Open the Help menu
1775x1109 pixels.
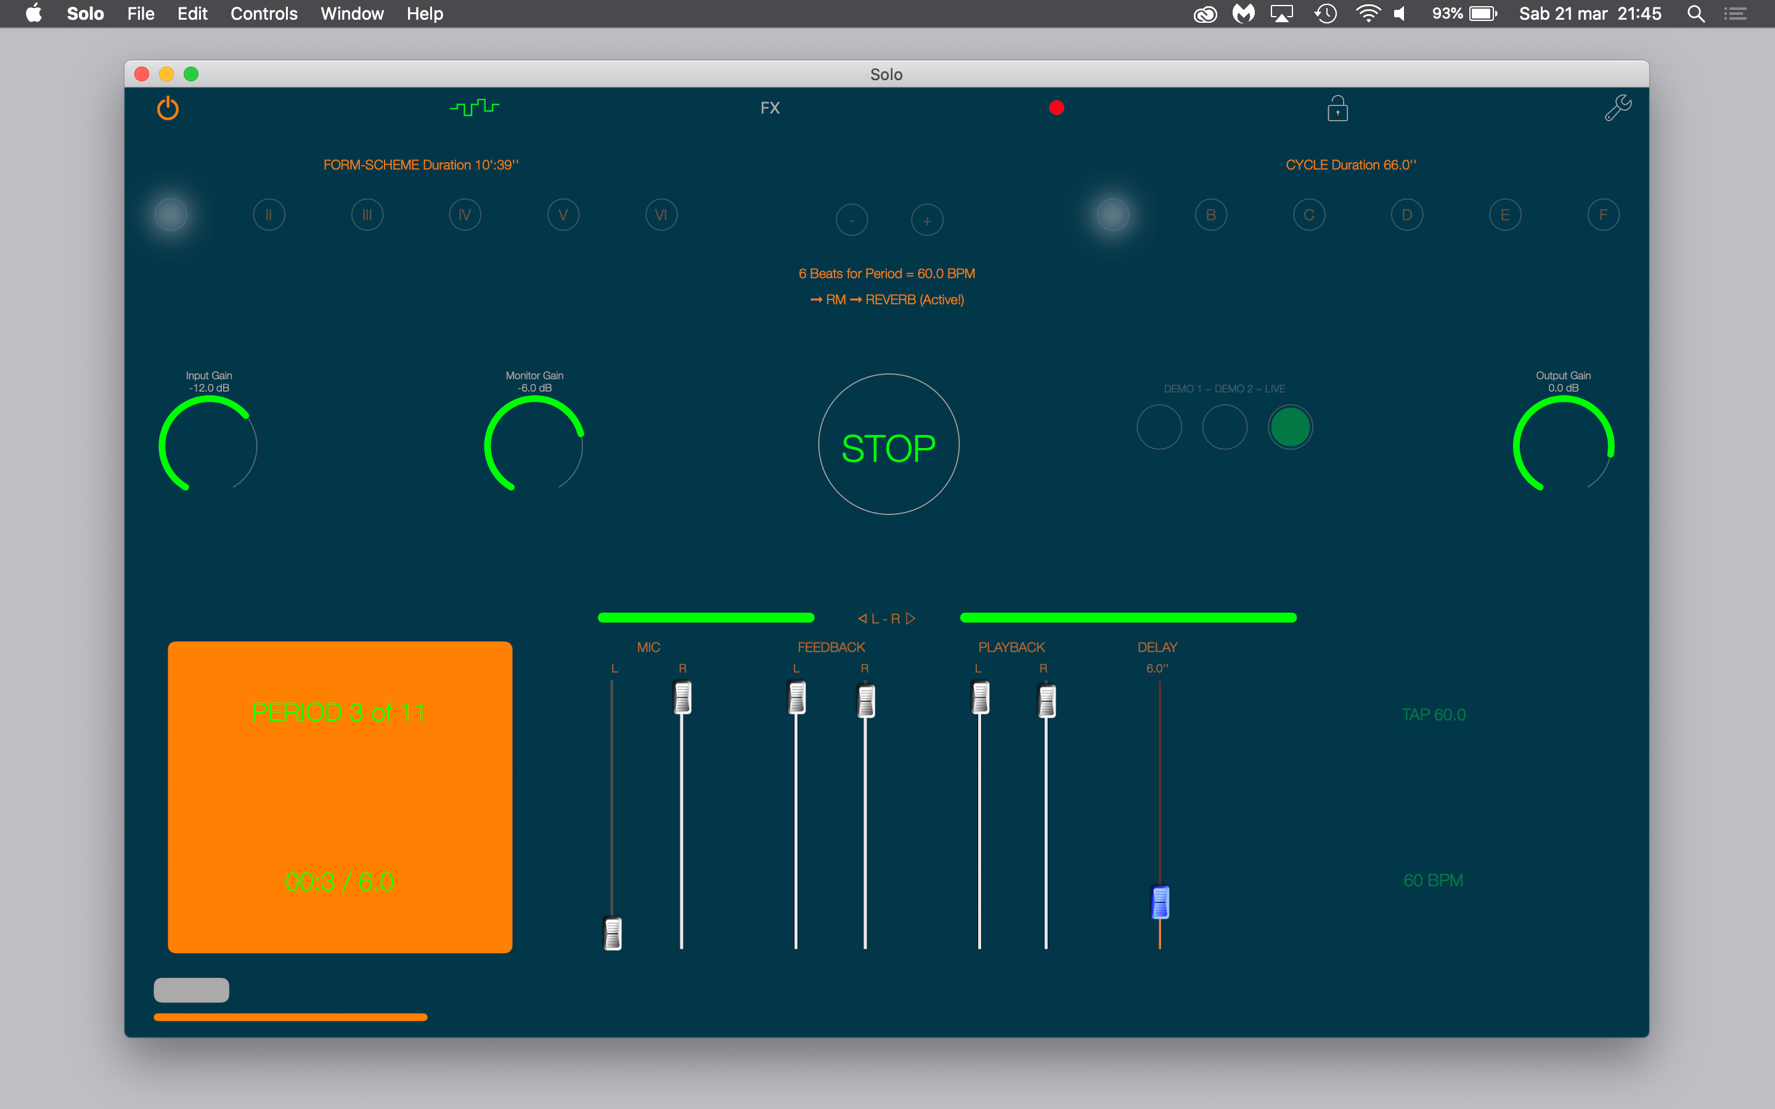425,13
